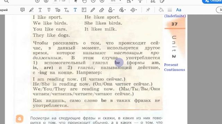Click the magnifier search icon

tap(7, 1)
